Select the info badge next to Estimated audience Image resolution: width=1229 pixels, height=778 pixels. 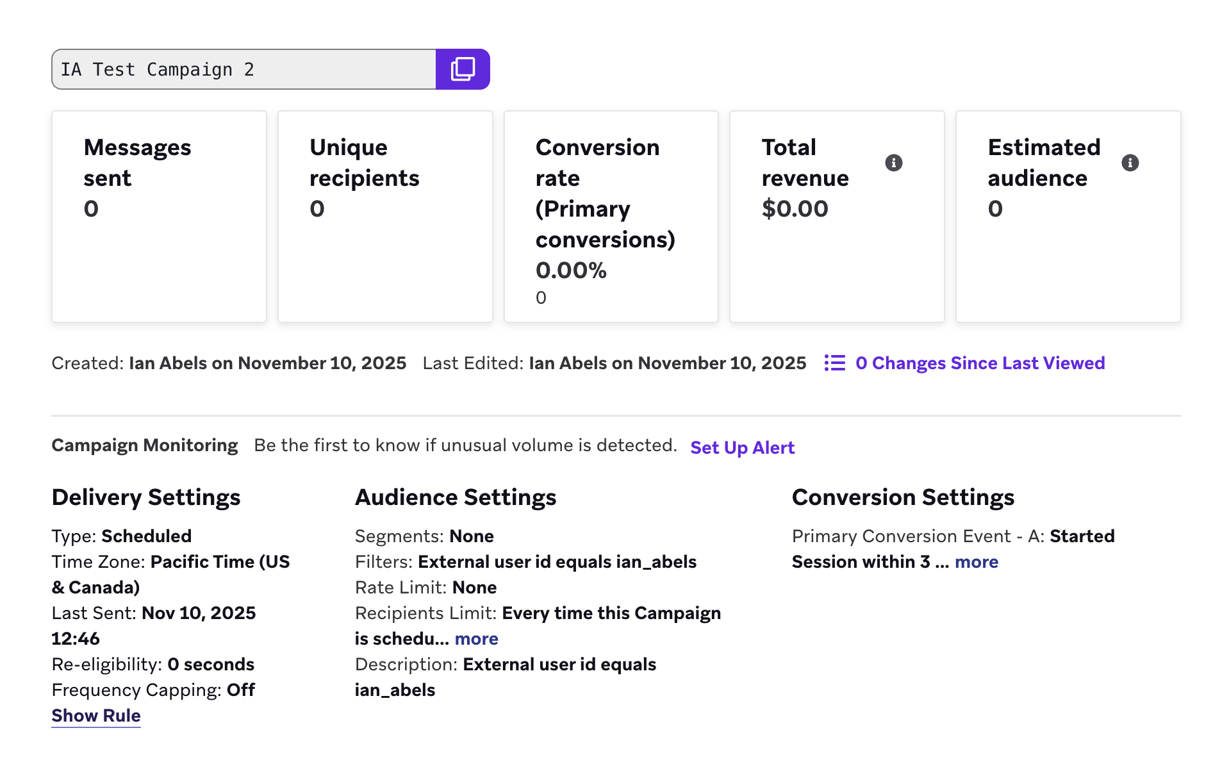pos(1130,163)
